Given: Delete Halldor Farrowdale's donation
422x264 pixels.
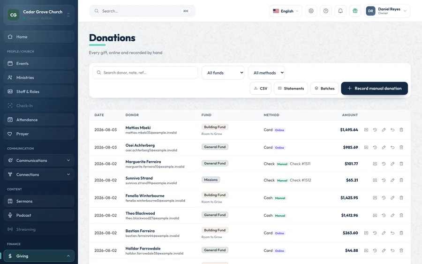Looking at the screenshot, I should tap(401, 250).
